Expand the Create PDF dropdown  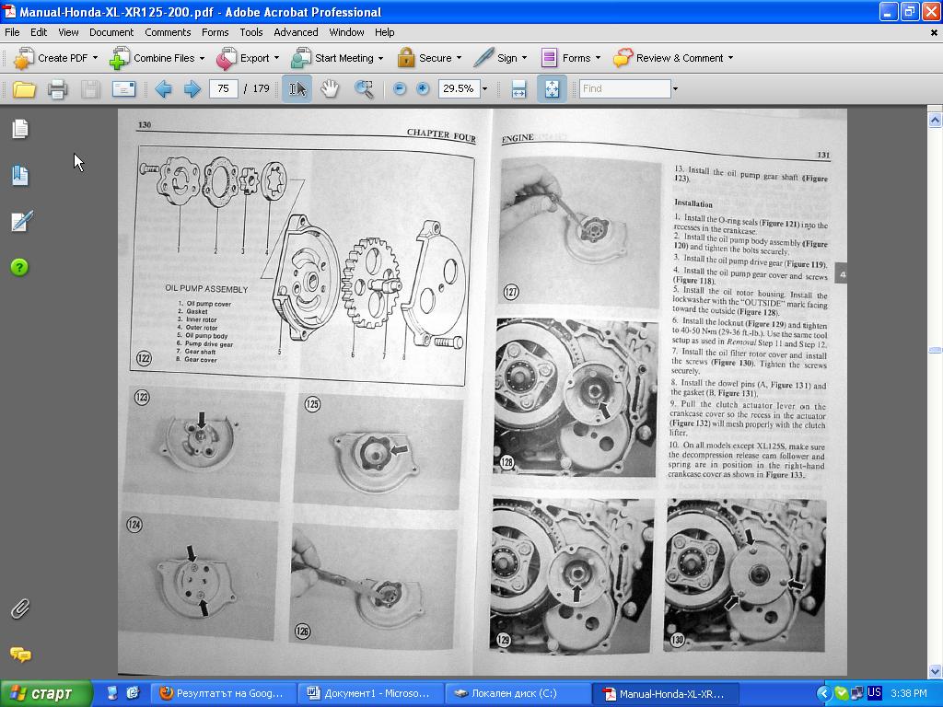[x=95, y=58]
